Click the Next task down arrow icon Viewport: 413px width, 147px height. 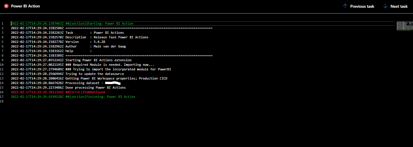[x=385, y=6]
